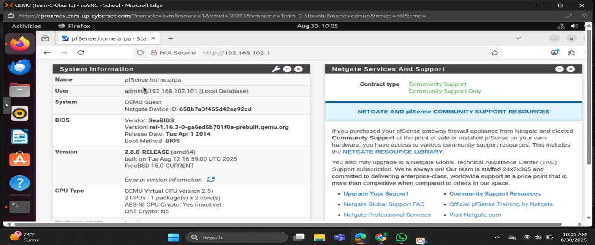The width and height of the screenshot is (595, 245).
Task: Collapse the System Information panel
Action: coord(288,68)
